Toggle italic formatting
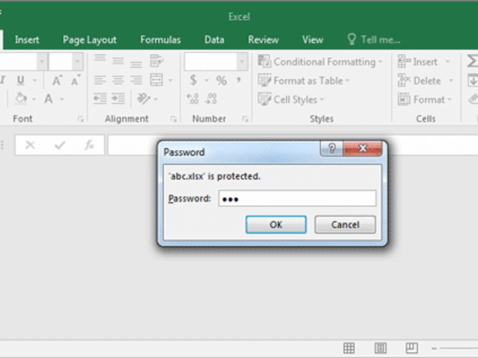Screen dimensions: 478x358 [2, 80]
